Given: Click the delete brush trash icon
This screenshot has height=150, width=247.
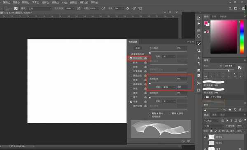Looking at the screenshot, I should click(x=240, y=109).
